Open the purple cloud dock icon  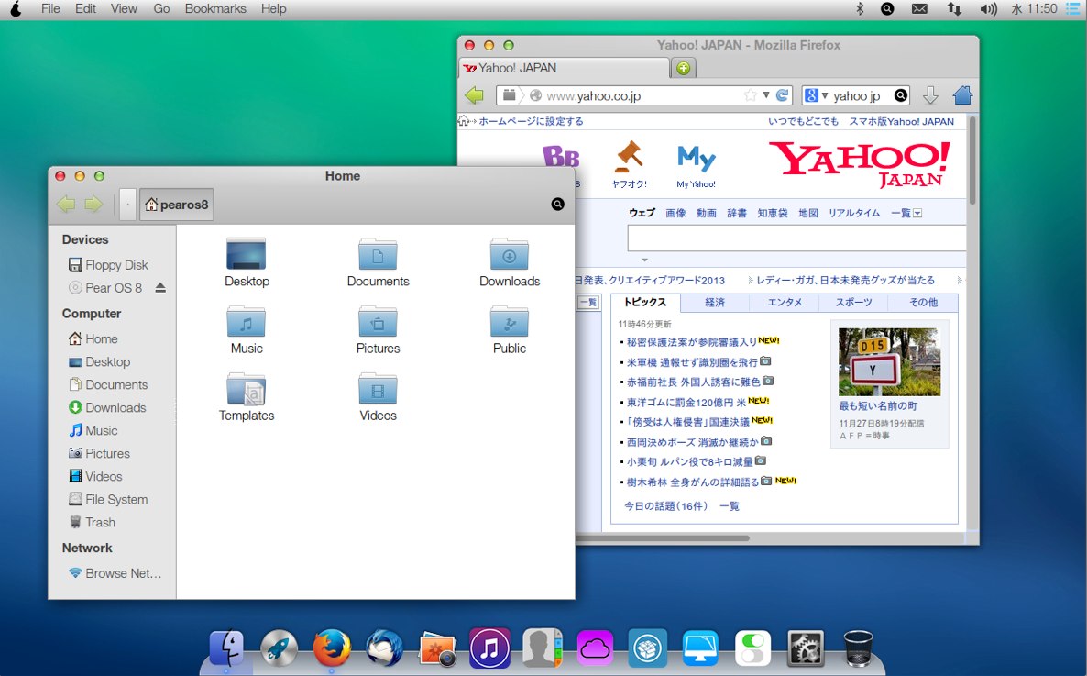tap(595, 648)
